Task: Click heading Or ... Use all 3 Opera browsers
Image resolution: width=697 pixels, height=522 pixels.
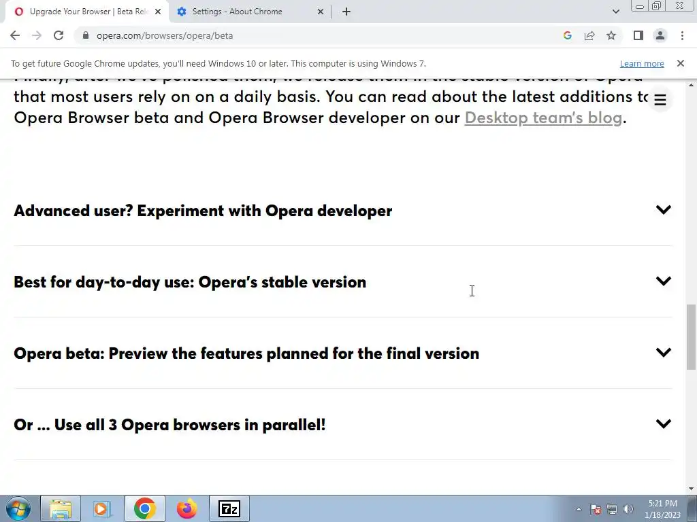Action: point(169,425)
